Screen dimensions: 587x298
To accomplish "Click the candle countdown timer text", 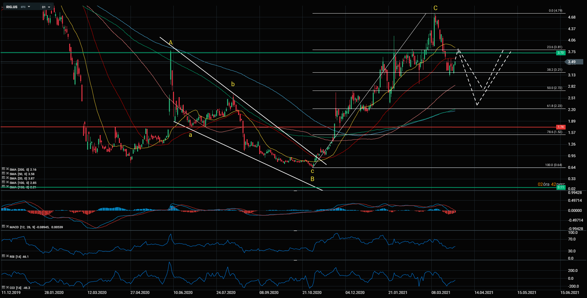I will pos(551,184).
